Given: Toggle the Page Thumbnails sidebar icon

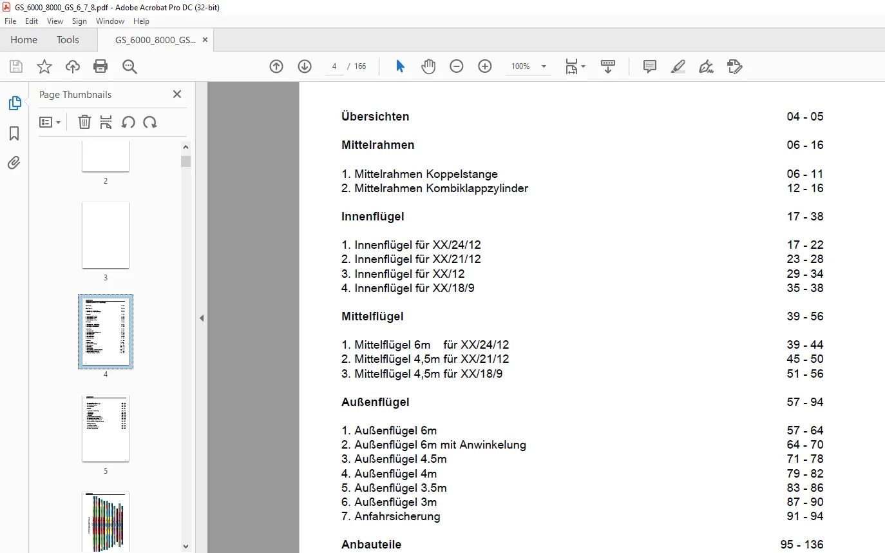Looking at the screenshot, I should [14, 103].
